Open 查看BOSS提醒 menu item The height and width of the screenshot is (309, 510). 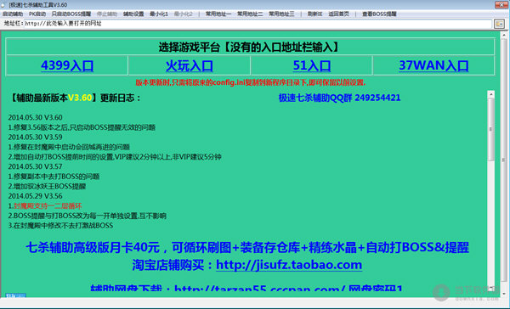pyautogui.click(x=379, y=14)
